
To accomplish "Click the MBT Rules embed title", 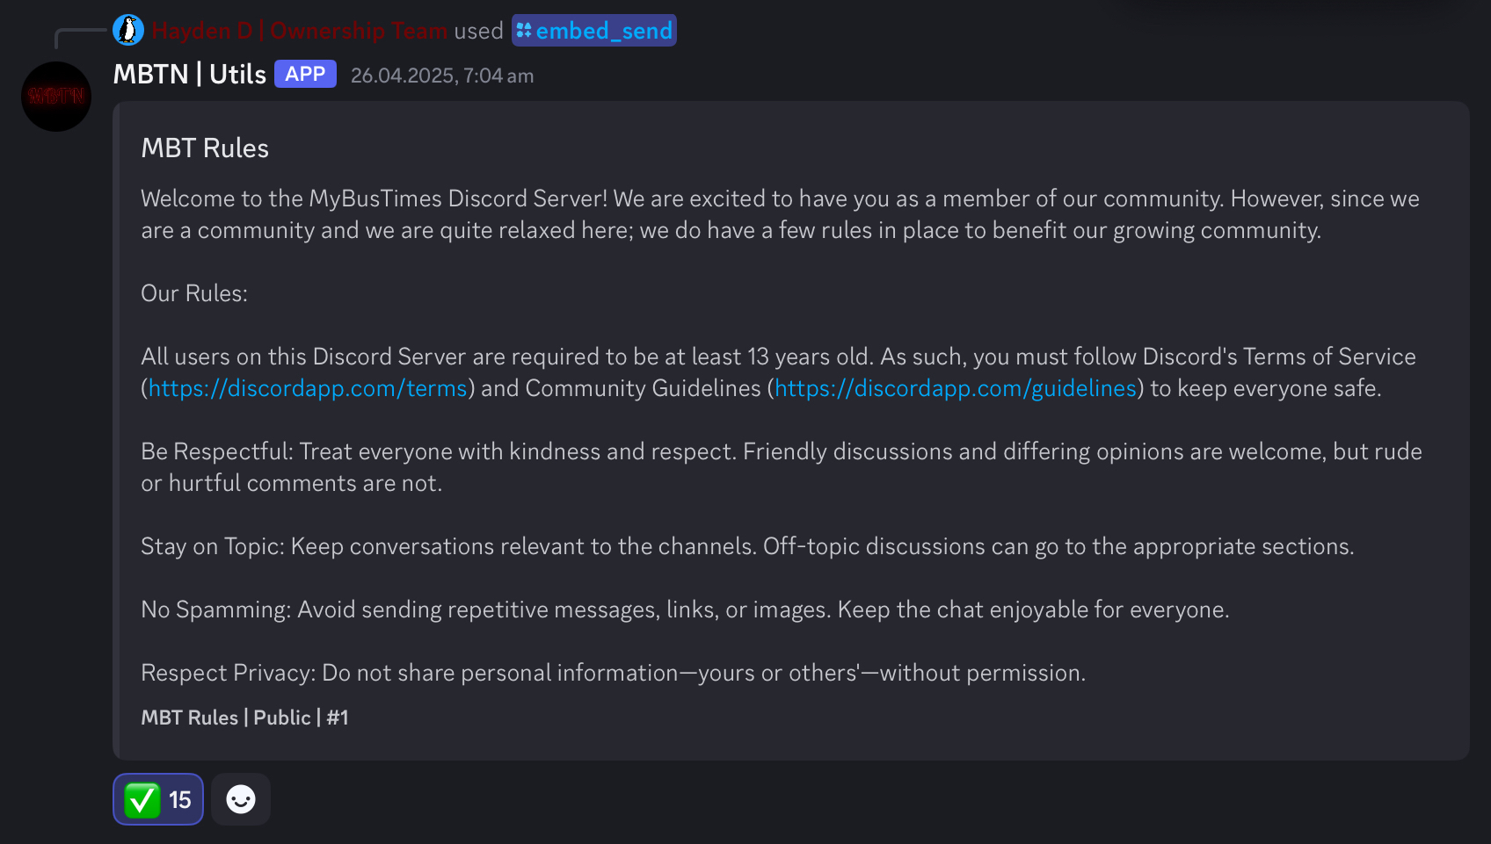I will coord(205,148).
